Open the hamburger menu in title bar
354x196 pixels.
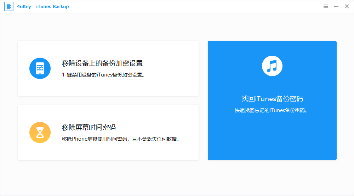click(x=326, y=6)
